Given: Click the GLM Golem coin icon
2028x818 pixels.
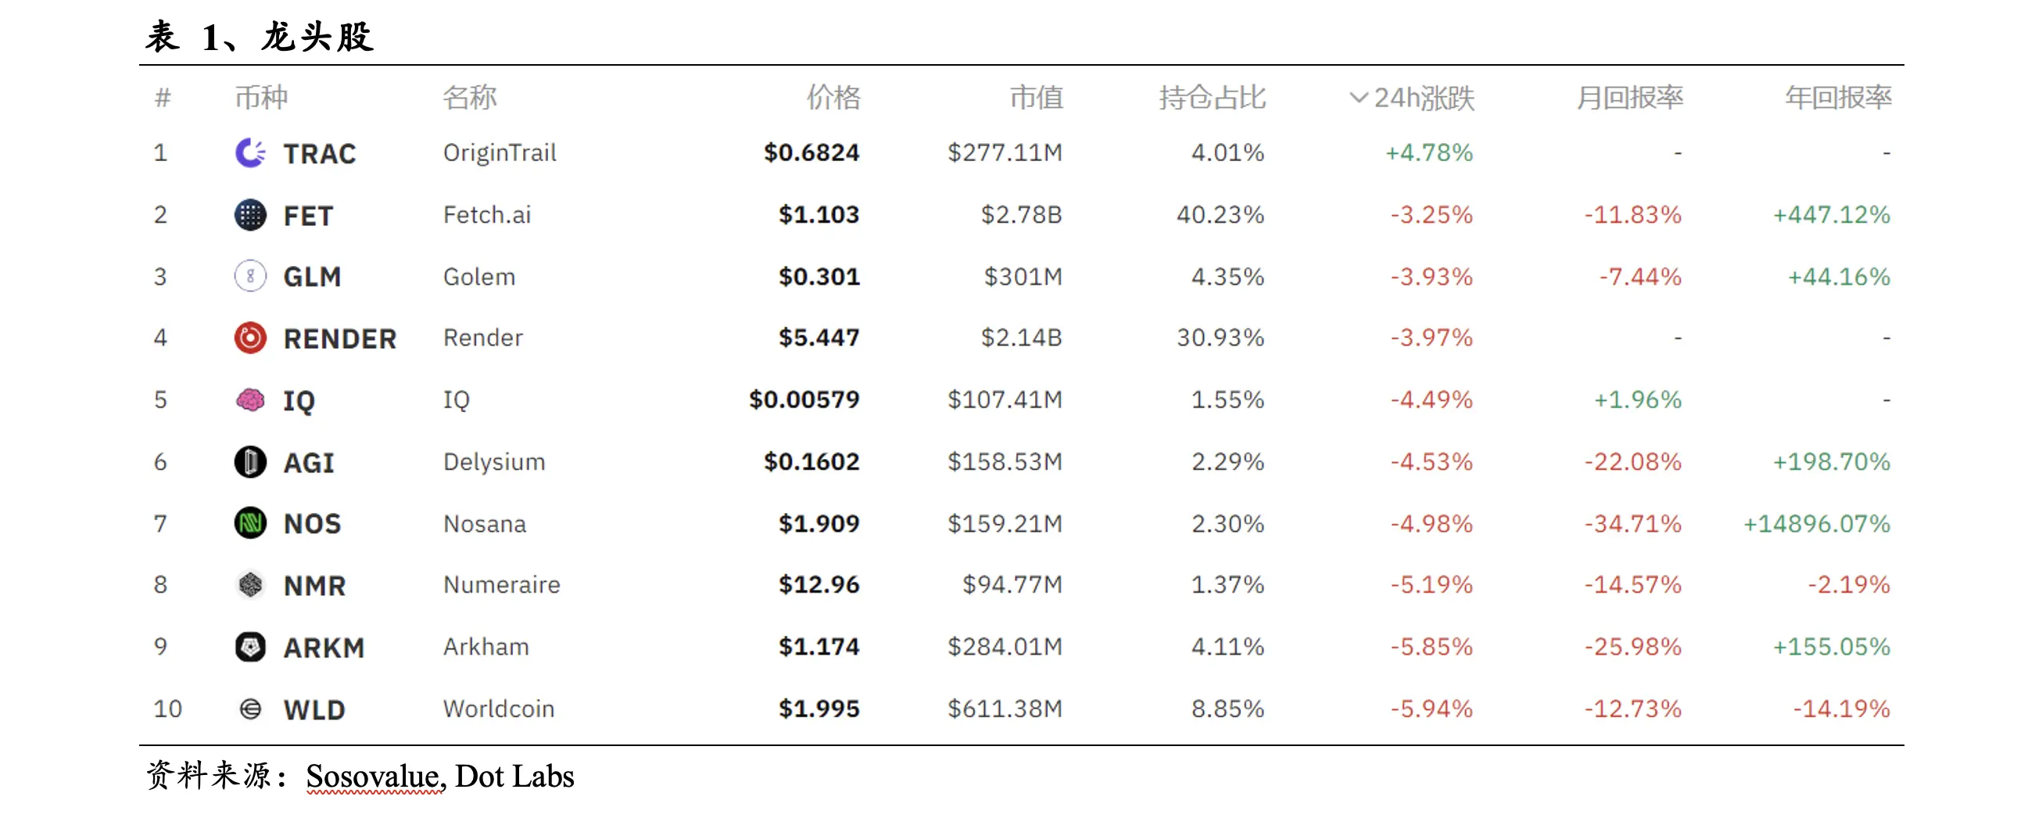Looking at the screenshot, I should coord(250,276).
